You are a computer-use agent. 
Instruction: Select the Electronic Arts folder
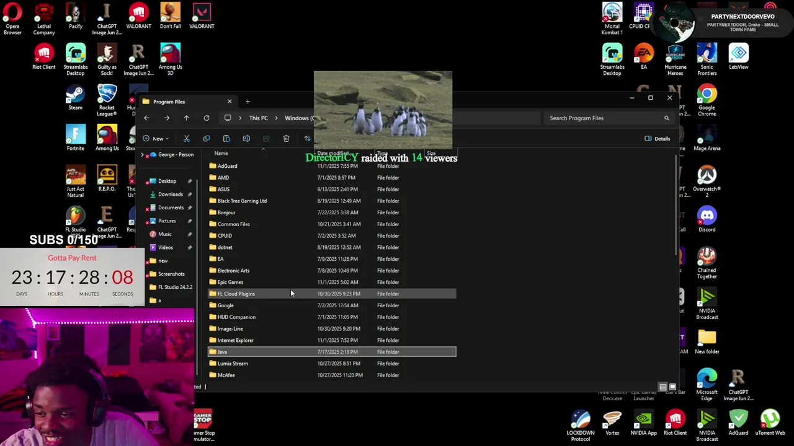(x=332, y=271)
